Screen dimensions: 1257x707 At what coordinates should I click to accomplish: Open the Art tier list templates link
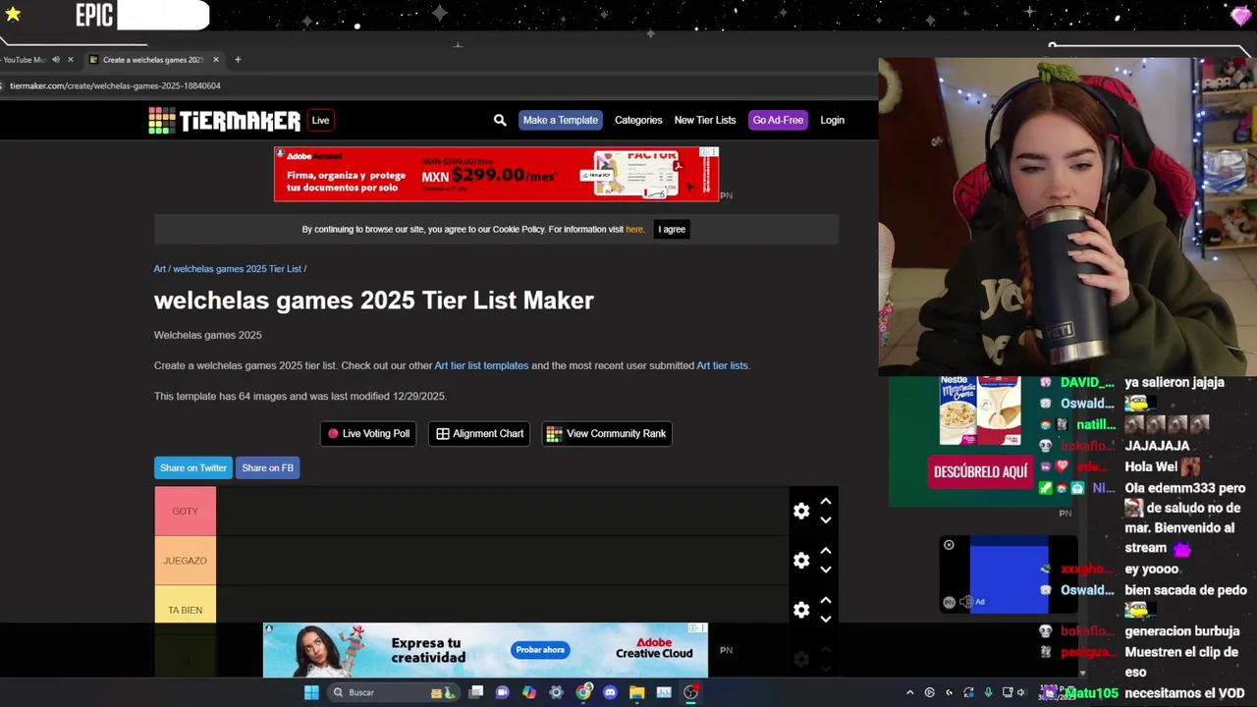click(481, 365)
